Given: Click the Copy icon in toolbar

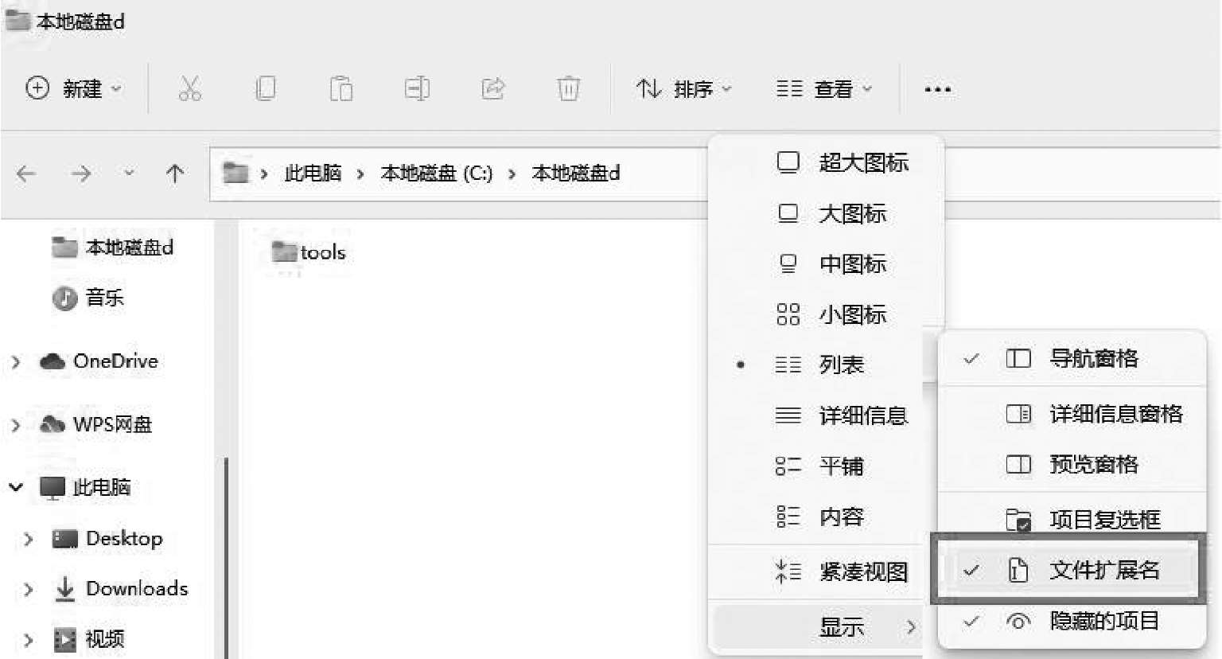Looking at the screenshot, I should (266, 88).
